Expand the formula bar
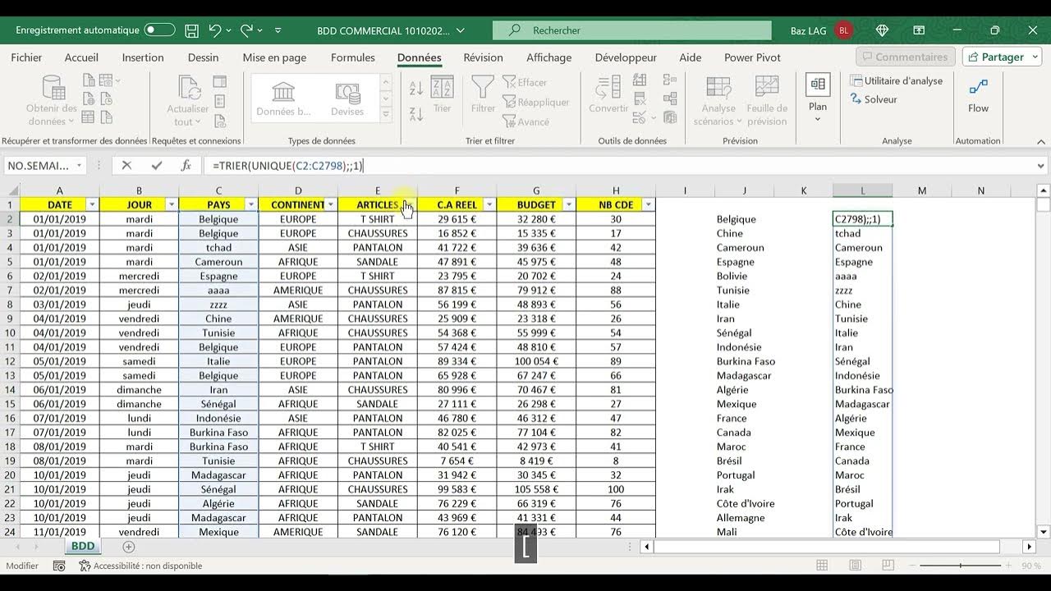The width and height of the screenshot is (1051, 591). click(x=1042, y=166)
